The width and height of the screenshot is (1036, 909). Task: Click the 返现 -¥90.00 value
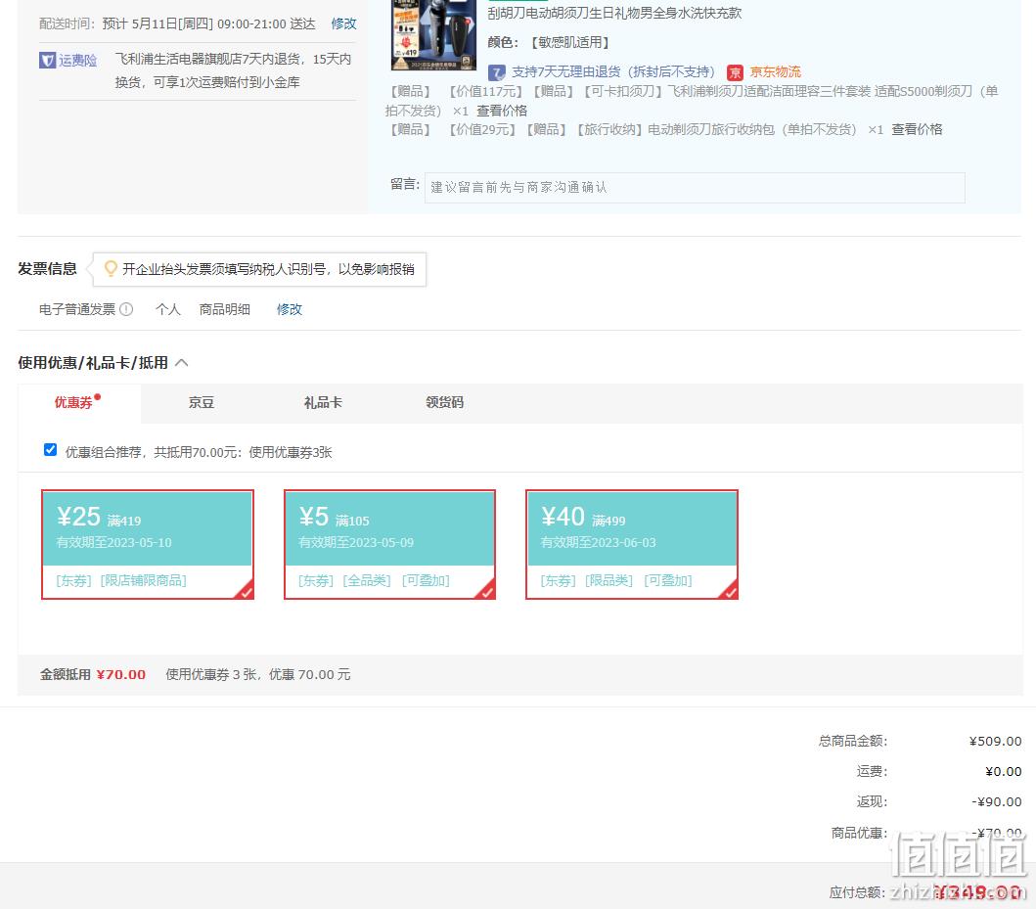(996, 802)
